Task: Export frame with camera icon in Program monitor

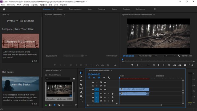Action: pos(185,65)
